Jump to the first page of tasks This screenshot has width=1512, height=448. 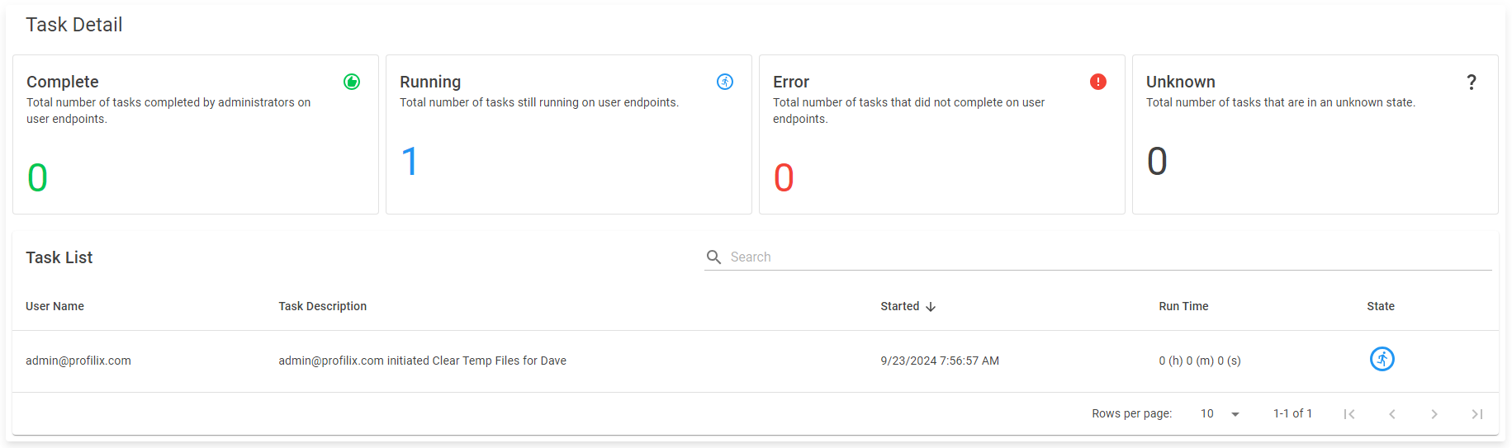coord(1348,414)
